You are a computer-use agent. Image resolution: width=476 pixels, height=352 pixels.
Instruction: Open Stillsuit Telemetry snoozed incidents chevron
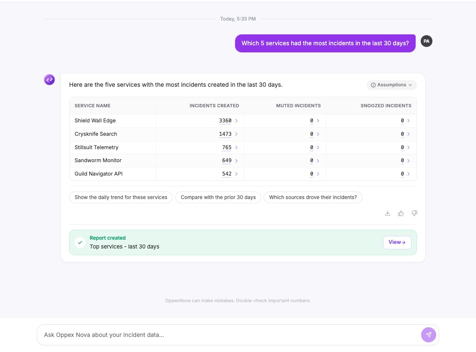point(408,148)
